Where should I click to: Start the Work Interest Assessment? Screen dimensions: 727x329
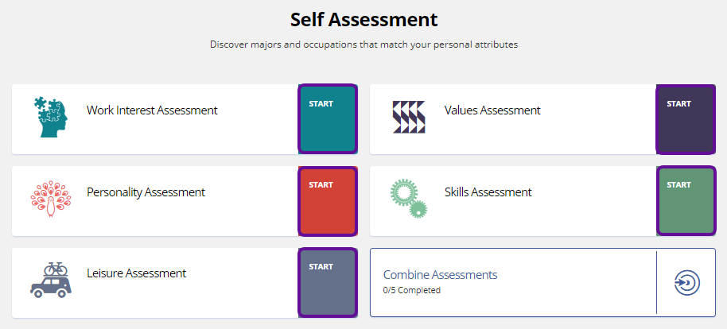coord(328,119)
